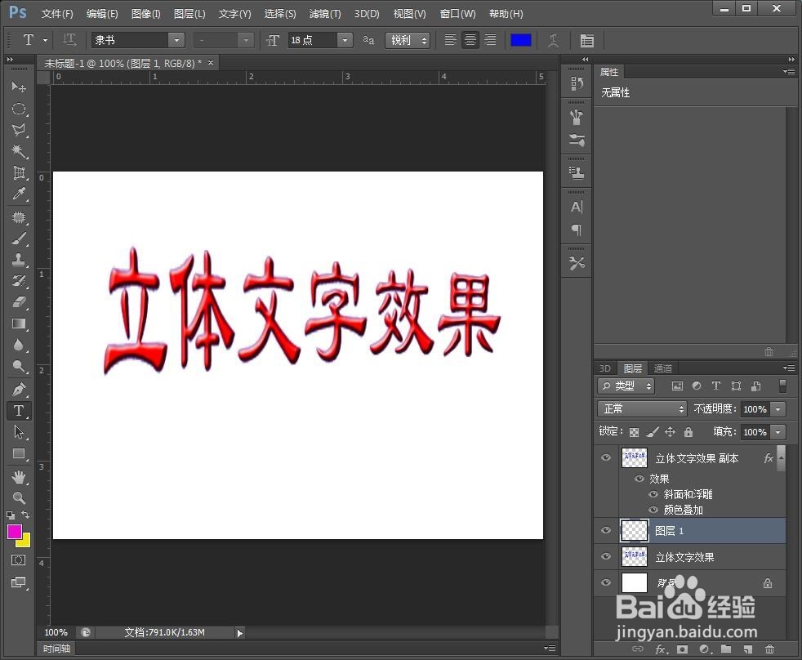Click the delete layer trash button
The width and height of the screenshot is (802, 660).
pos(770,649)
